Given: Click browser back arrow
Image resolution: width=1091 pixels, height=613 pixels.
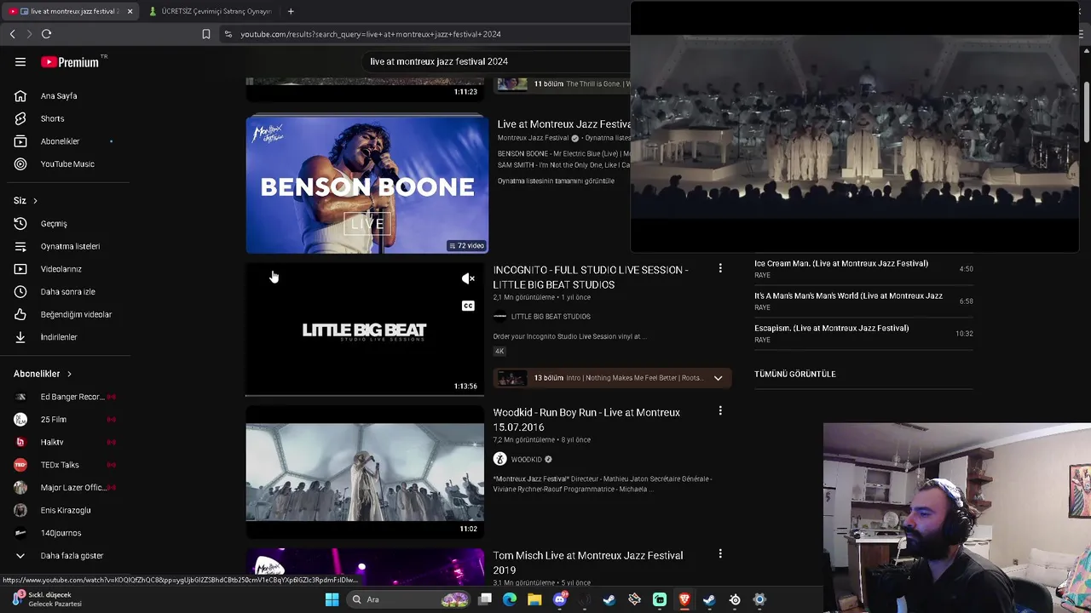Looking at the screenshot, I should [12, 34].
